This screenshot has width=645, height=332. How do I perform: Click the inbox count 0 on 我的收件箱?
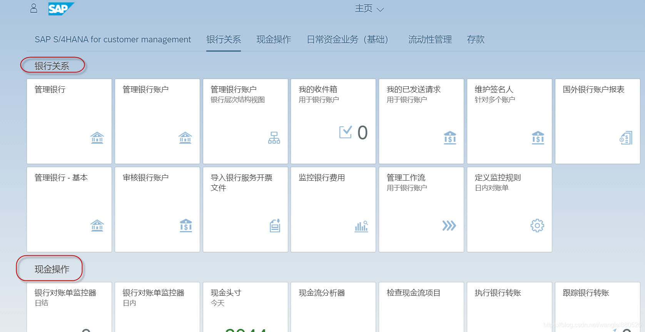point(363,133)
